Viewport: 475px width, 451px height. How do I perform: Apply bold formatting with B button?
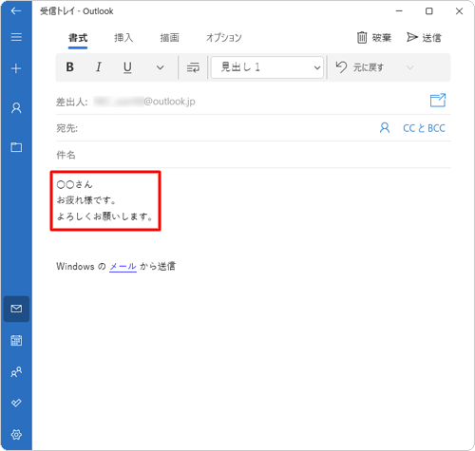click(70, 67)
